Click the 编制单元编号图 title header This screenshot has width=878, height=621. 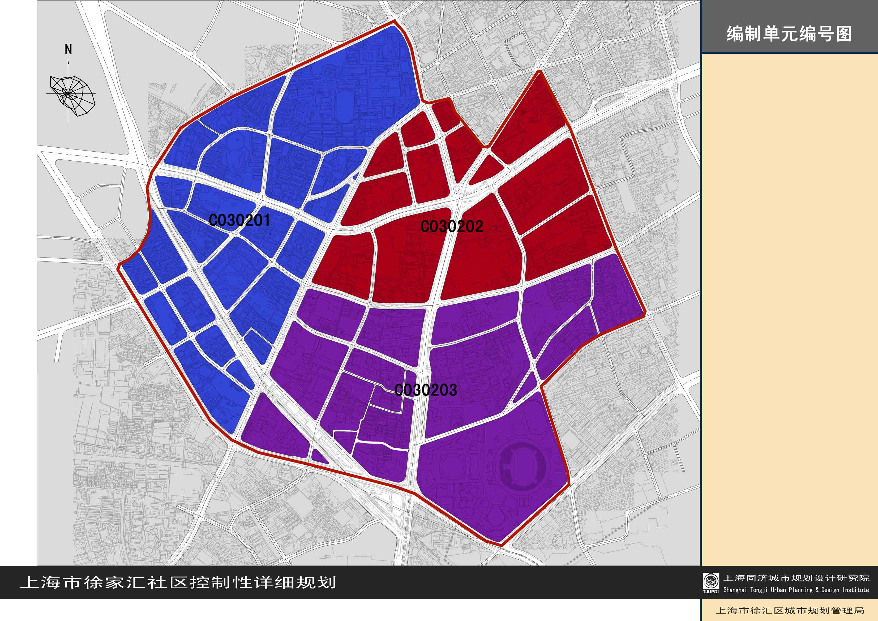(x=789, y=34)
